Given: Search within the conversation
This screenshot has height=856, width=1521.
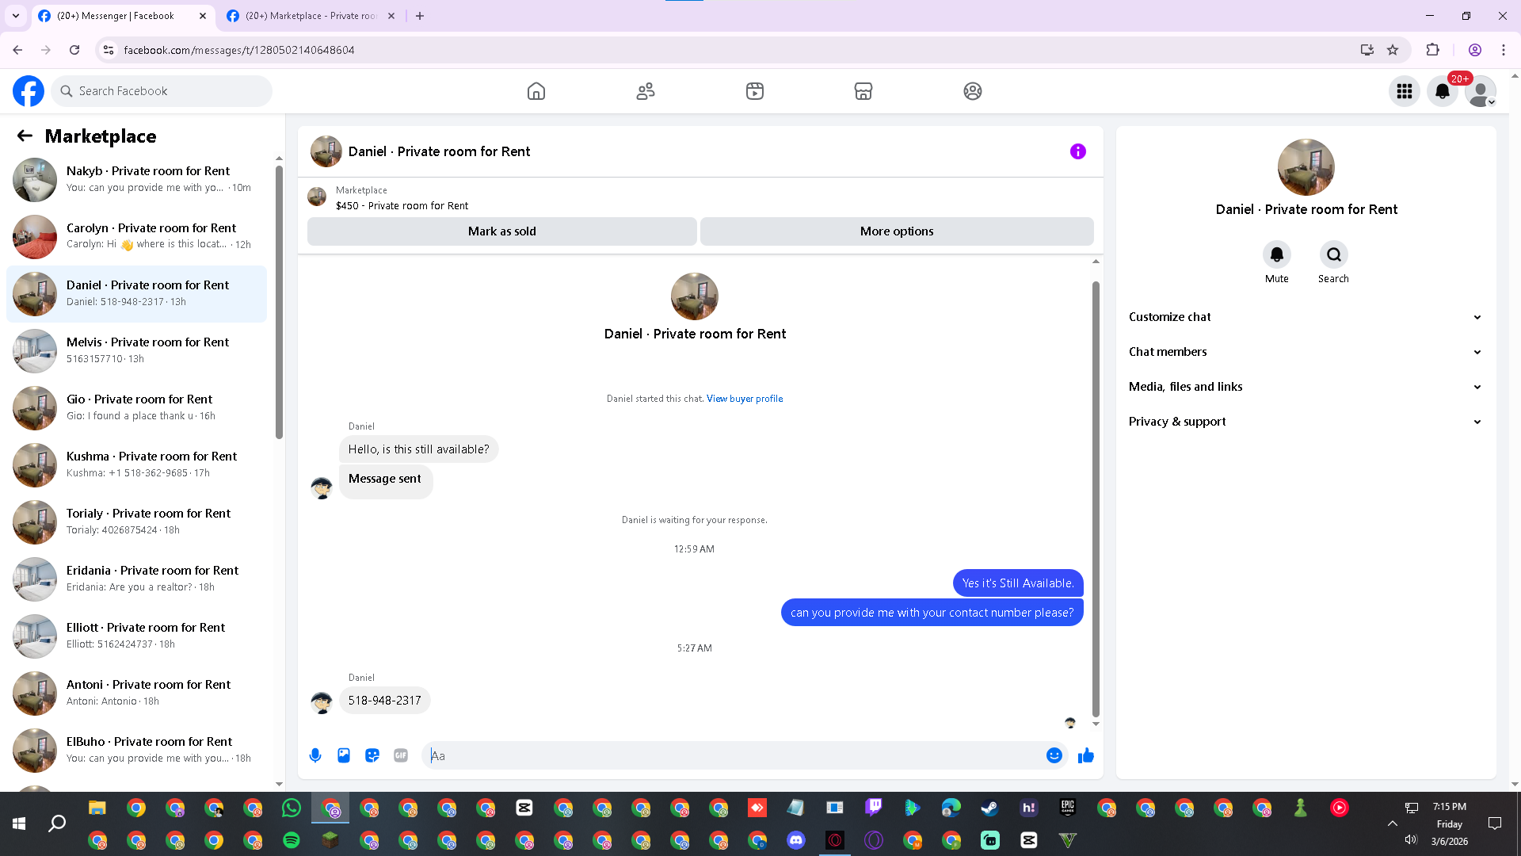Looking at the screenshot, I should [x=1333, y=255].
